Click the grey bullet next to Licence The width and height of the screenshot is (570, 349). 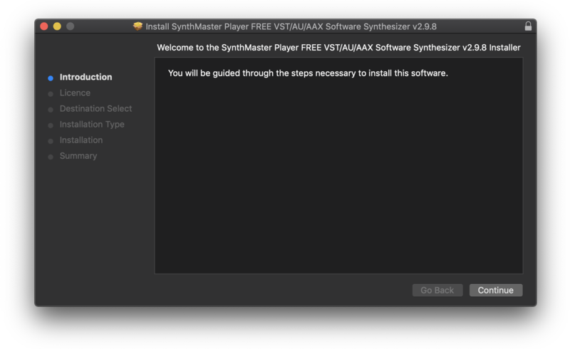pos(51,93)
